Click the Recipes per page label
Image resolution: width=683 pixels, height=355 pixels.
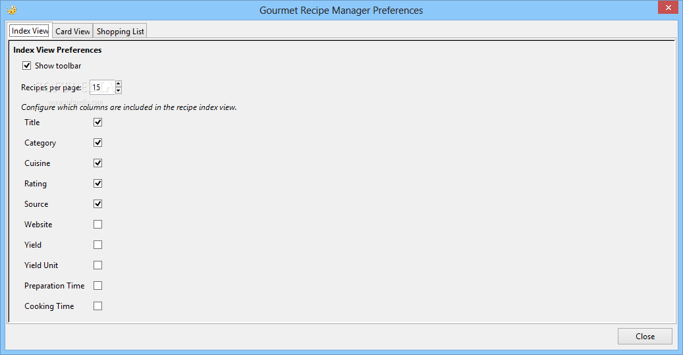(x=51, y=88)
